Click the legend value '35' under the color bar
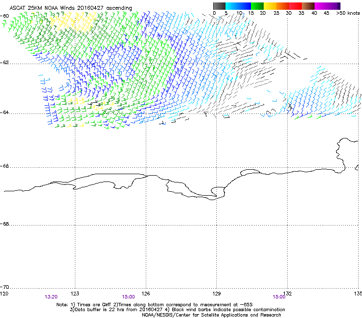The image size is (362, 318). (301, 13)
